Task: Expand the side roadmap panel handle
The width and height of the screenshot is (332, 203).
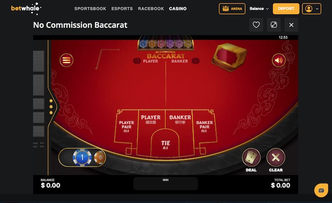Action: pyautogui.click(x=51, y=107)
